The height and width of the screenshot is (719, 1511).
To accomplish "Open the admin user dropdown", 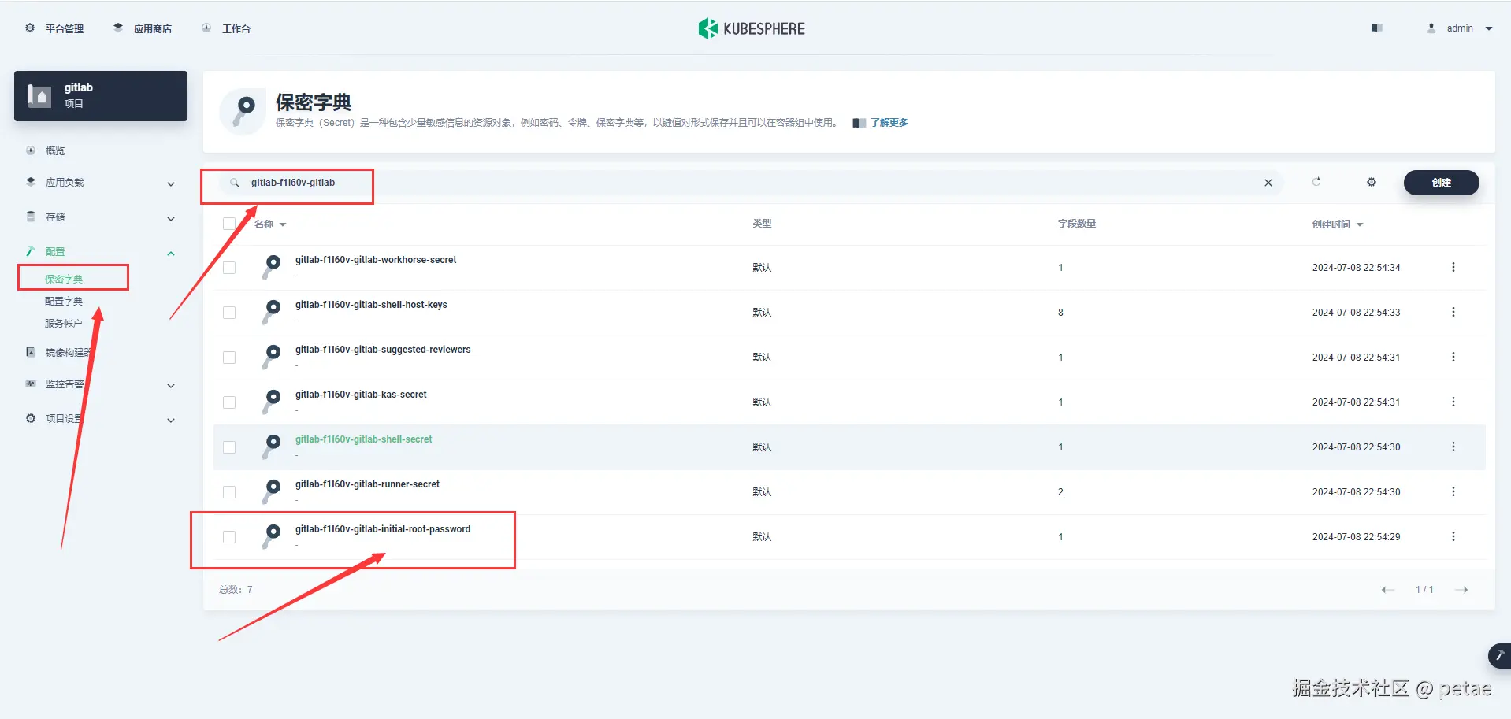I will (1460, 28).
